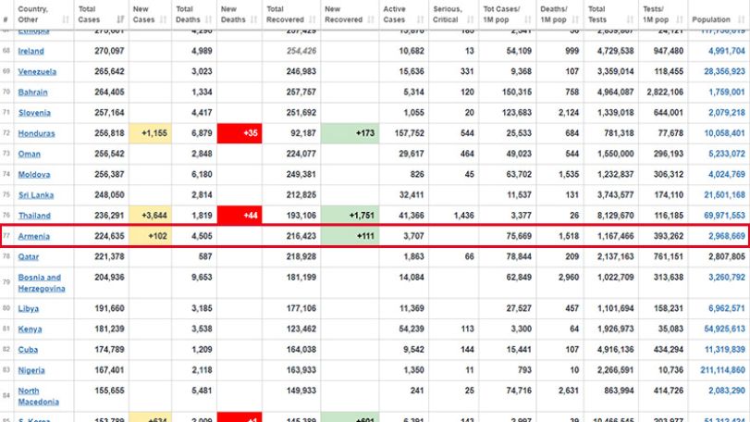Open Thailand population link 69,971,553
This screenshot has height=422, width=750.
pyautogui.click(x=724, y=216)
